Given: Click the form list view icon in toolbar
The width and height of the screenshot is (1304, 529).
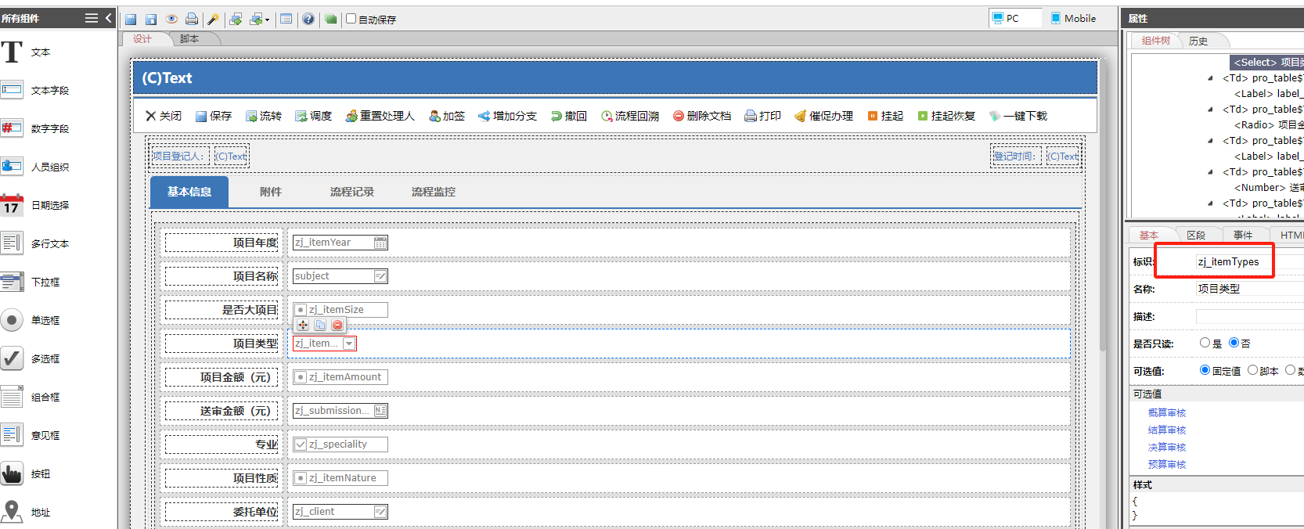Looking at the screenshot, I should click(286, 19).
